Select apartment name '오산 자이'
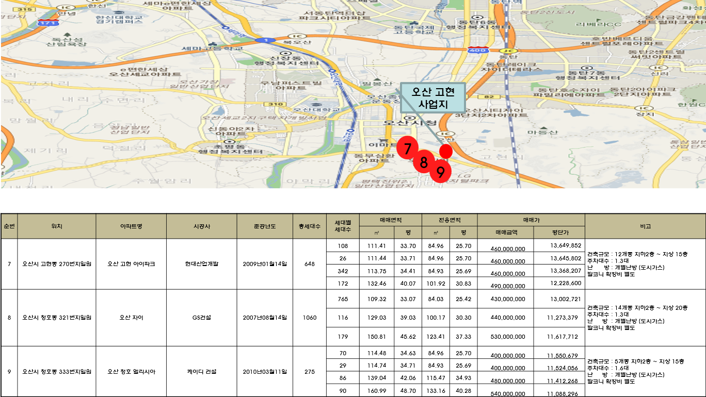The image size is (706, 397). [x=131, y=318]
